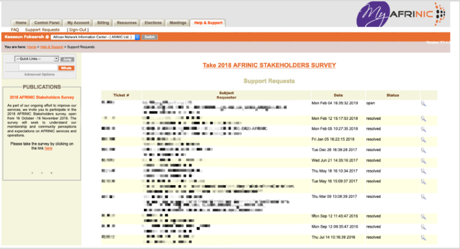Open magnifier for Wed Jun 21 2017 ticket

click(x=423, y=161)
